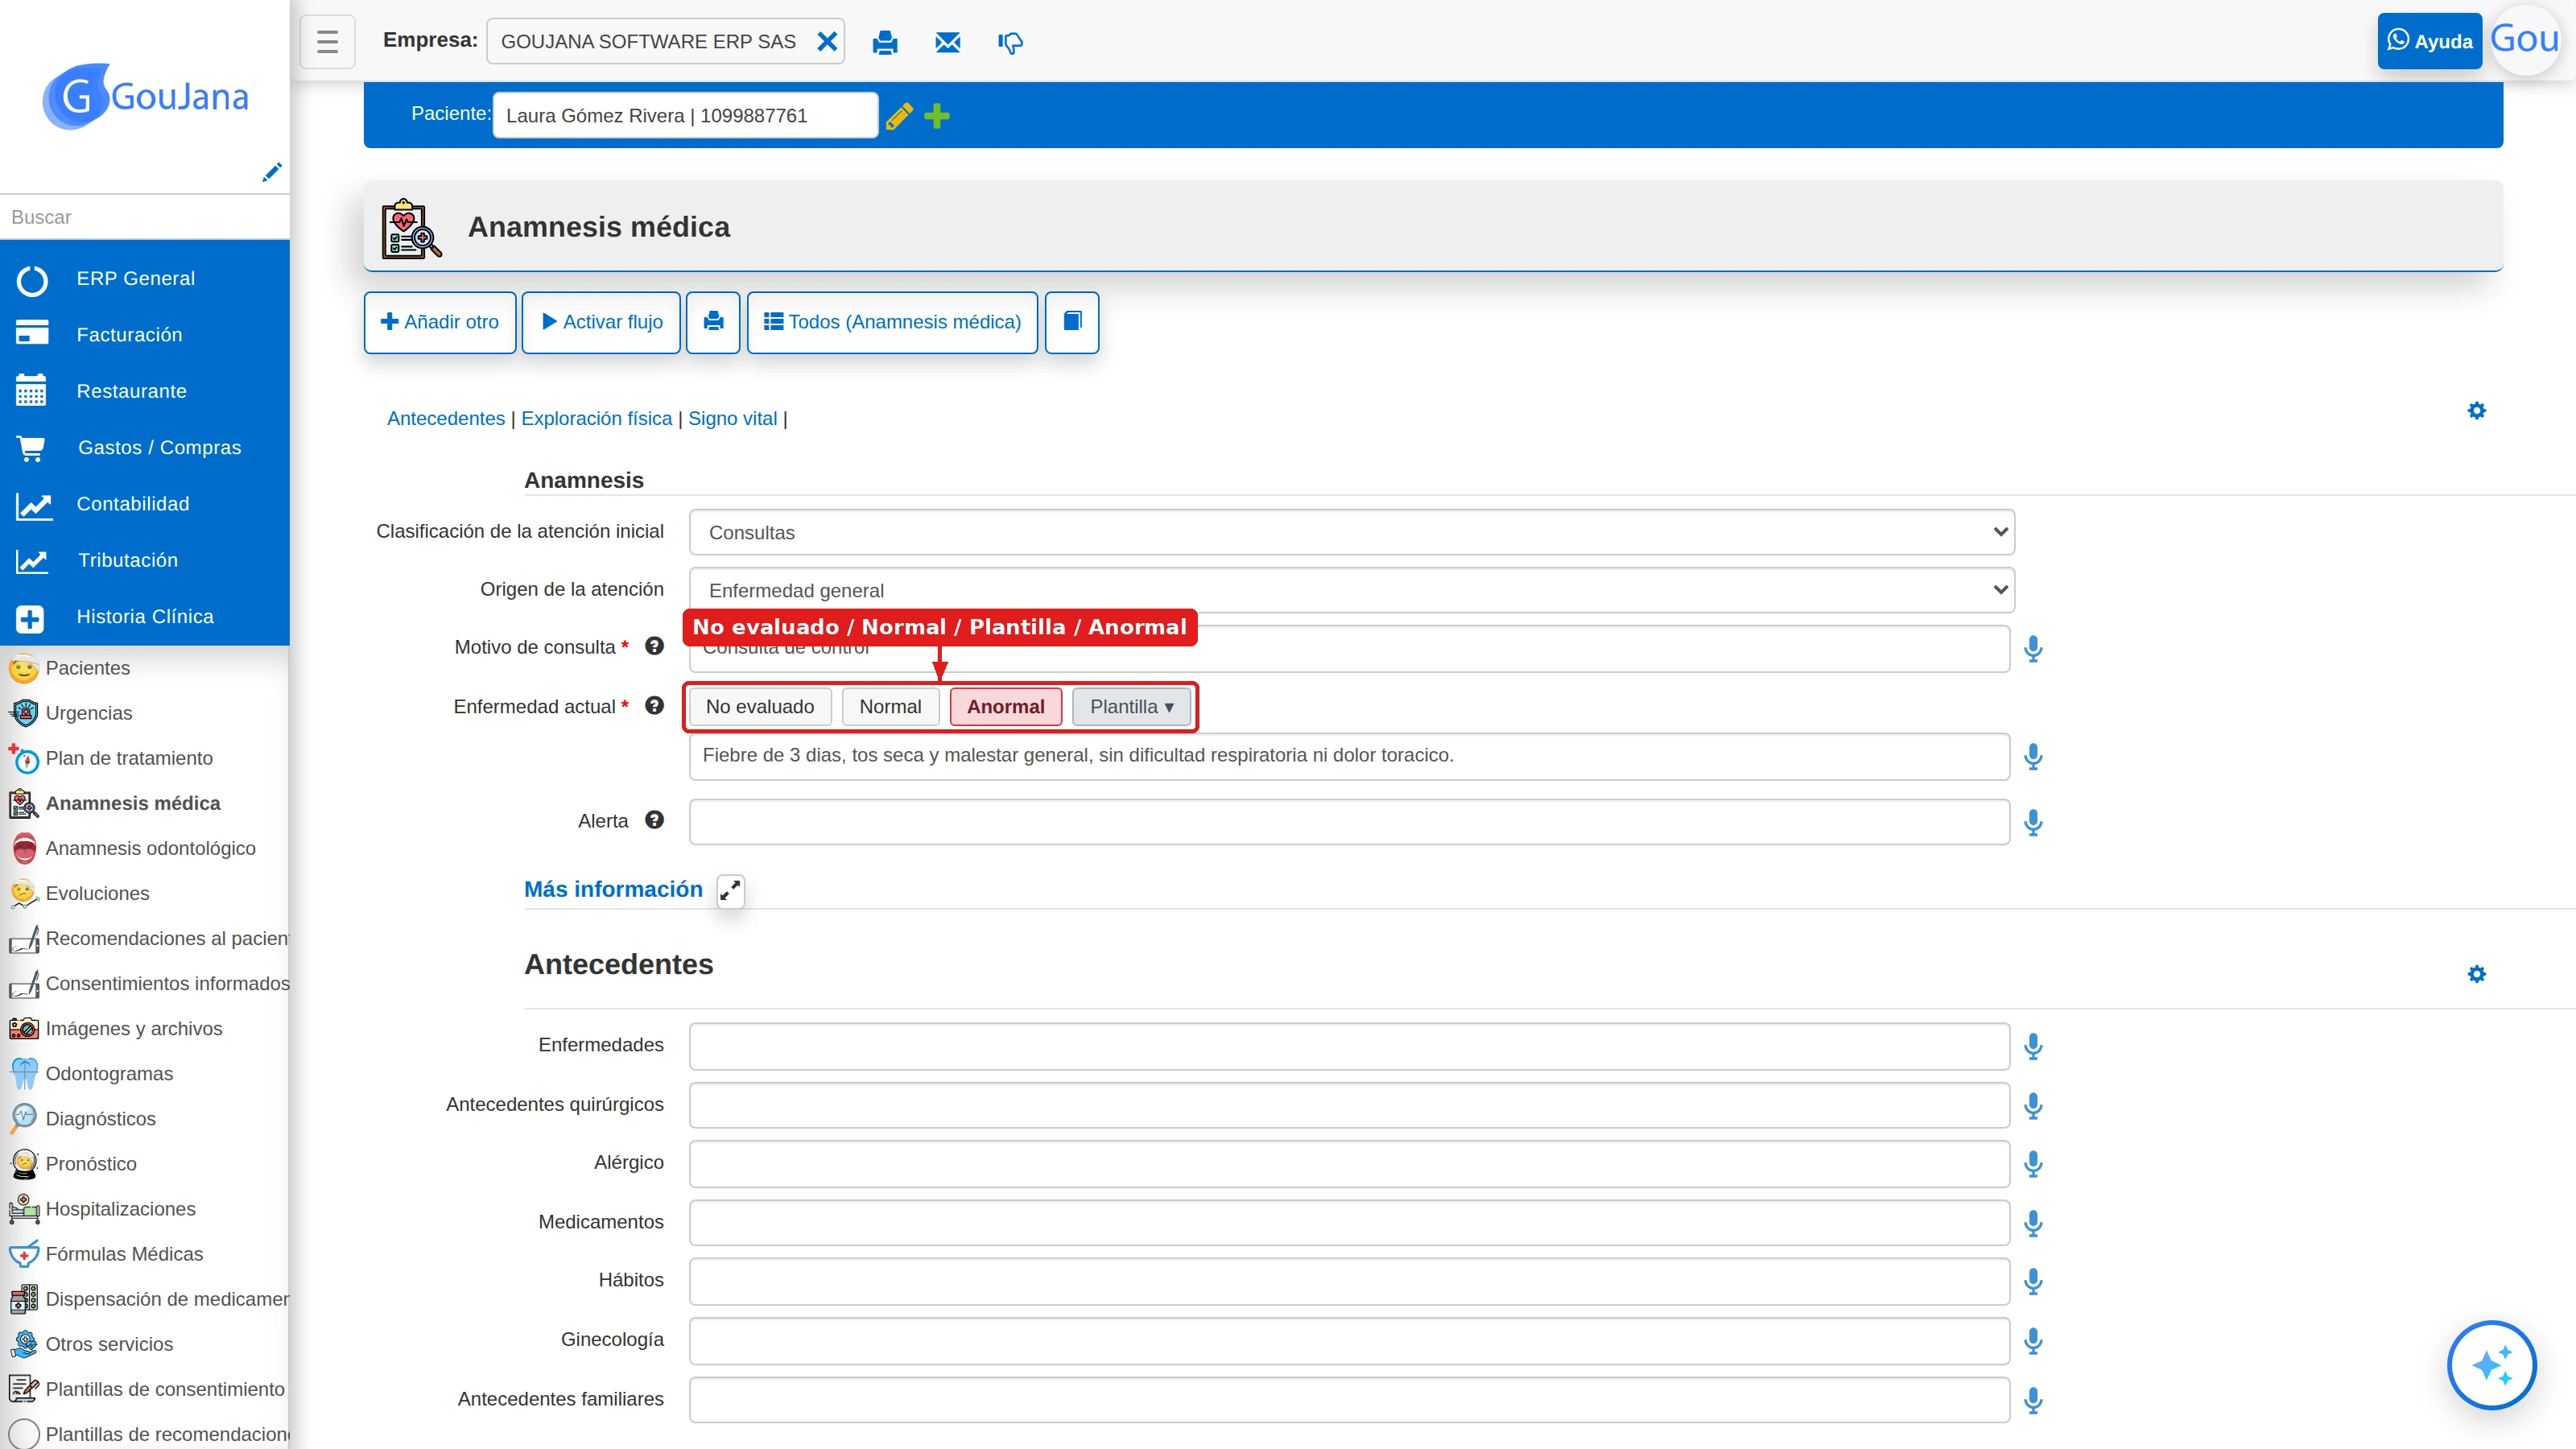This screenshot has height=1449, width=2576.
Task: Print the Anamnesis médica record
Action: coord(713,322)
